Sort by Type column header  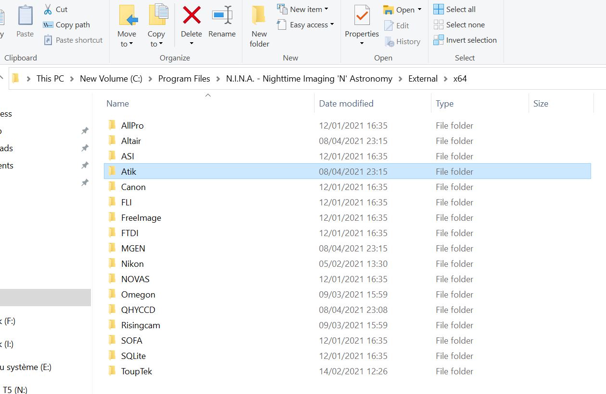[444, 104]
